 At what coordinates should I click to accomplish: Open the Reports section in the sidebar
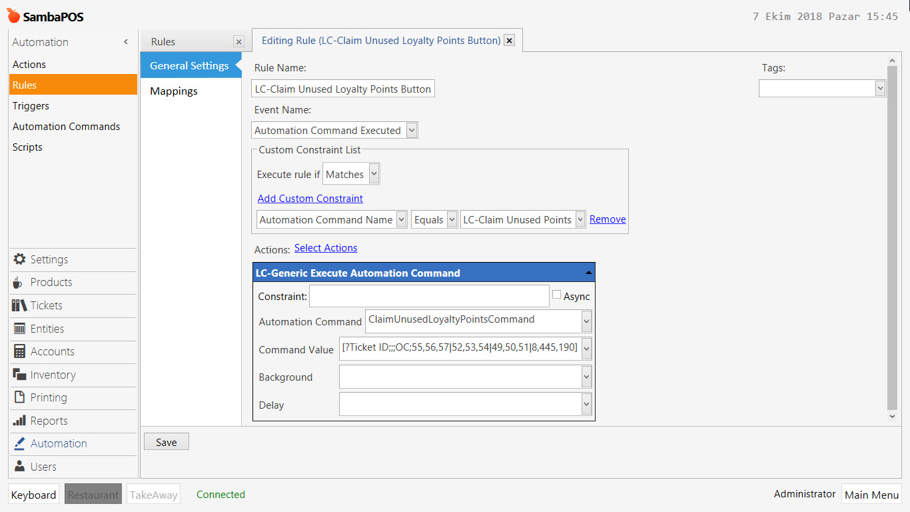73,421
